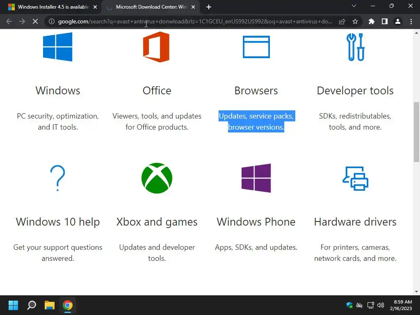
Task: Click the purple Windows Phone logo icon
Action: [x=256, y=178]
